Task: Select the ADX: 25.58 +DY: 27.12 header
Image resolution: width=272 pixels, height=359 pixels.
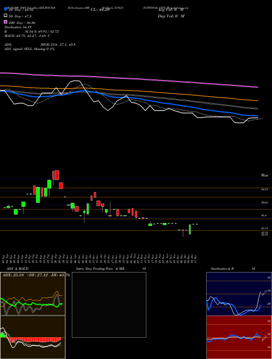Action: (36, 275)
